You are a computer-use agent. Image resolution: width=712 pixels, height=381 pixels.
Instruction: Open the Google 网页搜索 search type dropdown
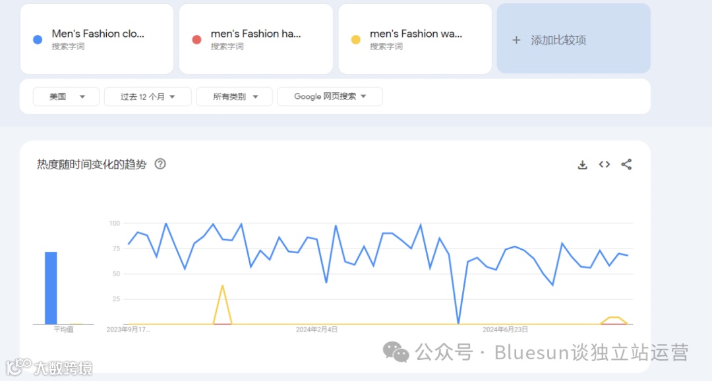coord(330,97)
